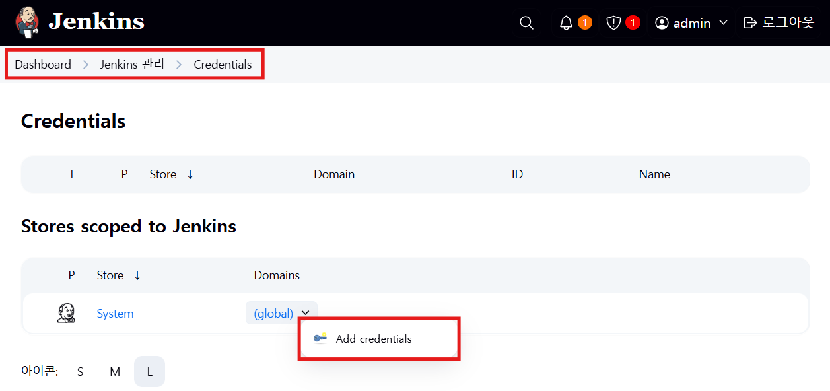Screen dimensions: 830x391
Task: Sort stores table by Domains column
Action: [277, 275]
